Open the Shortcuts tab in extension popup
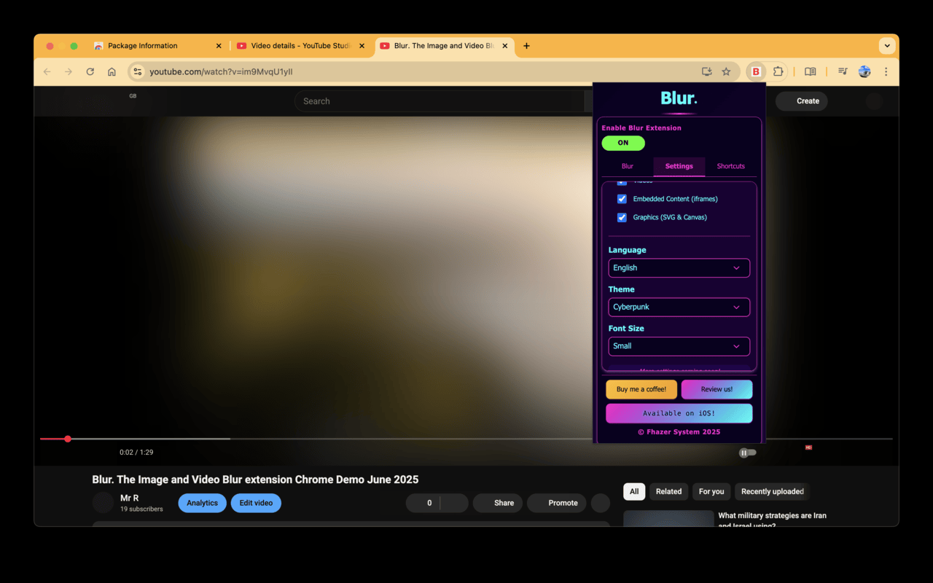The image size is (933, 583). (730, 166)
